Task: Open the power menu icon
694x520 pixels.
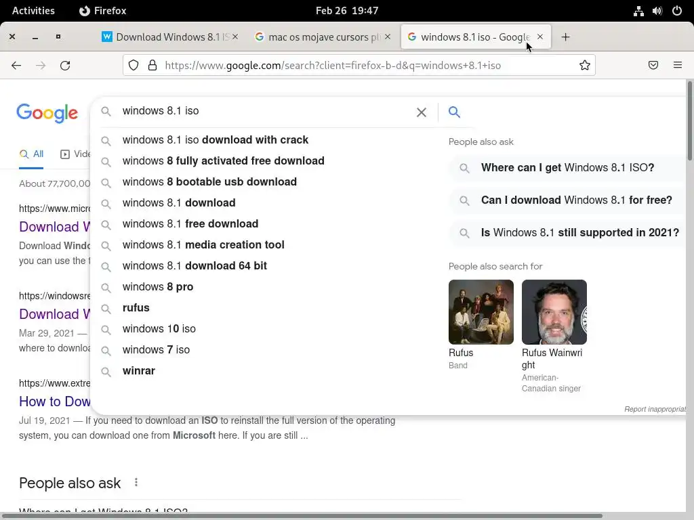Action: click(677, 11)
